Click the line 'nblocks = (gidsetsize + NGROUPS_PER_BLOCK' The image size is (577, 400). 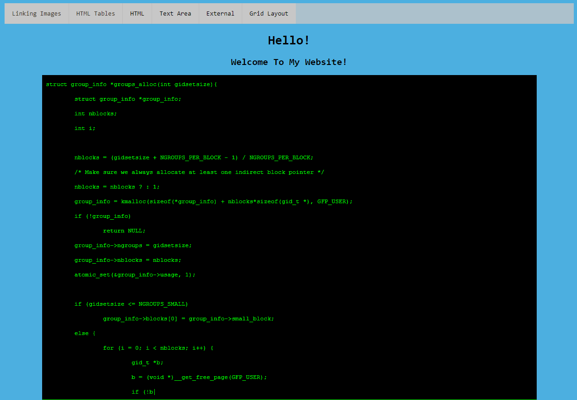click(x=194, y=157)
